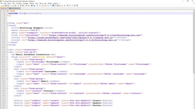Image resolution: width=195 pixels, height=109 pixels.
Task: Click the Replace toolbar icon
Action: (x=34, y=5)
